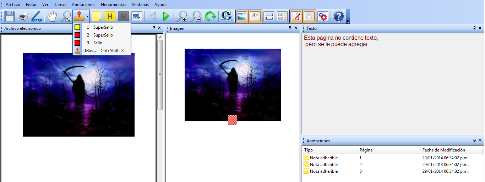Viewport: 485px width, 182px height.
Task: Select the yellow Sticky Note tool
Action: (97, 16)
